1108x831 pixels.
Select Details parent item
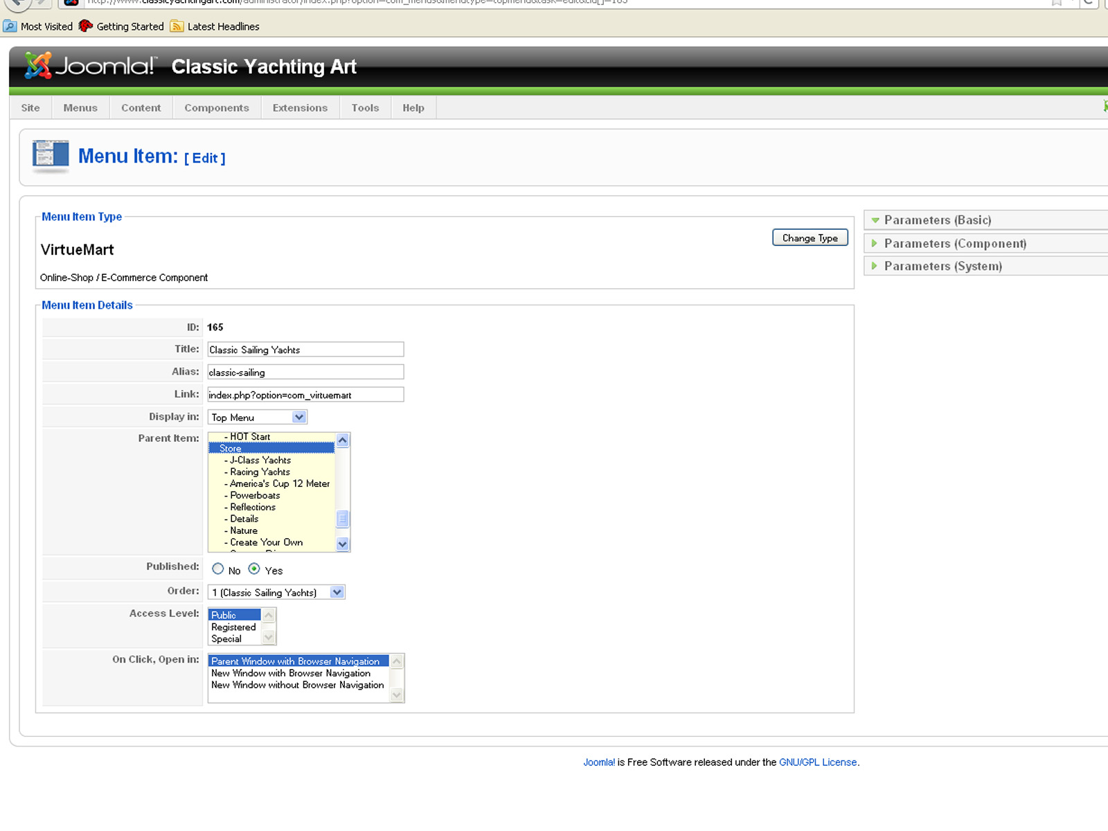tap(271, 519)
